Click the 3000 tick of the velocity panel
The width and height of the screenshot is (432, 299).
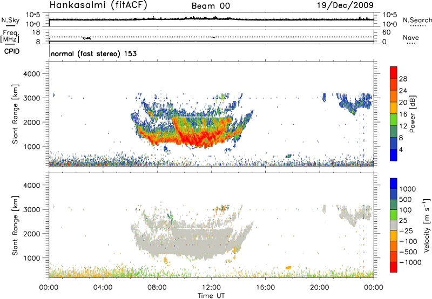(x=31, y=209)
